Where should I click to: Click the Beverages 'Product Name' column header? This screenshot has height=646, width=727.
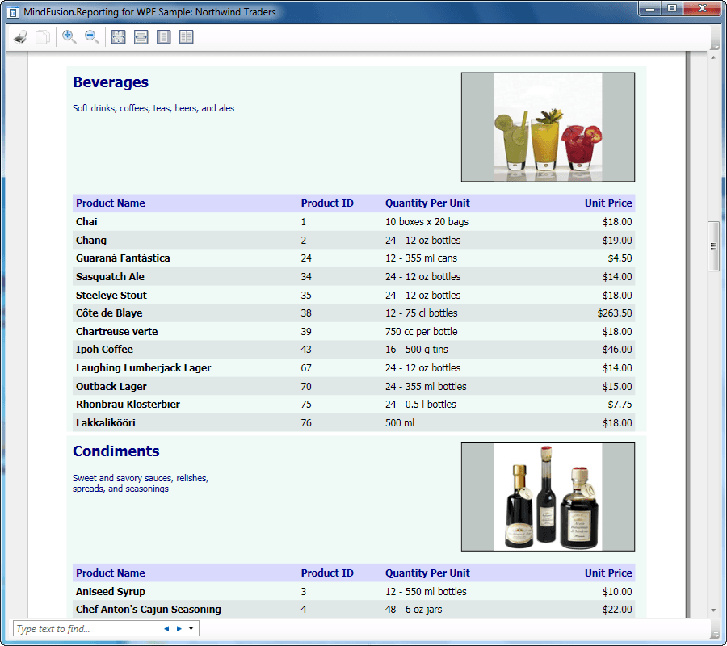tap(111, 203)
